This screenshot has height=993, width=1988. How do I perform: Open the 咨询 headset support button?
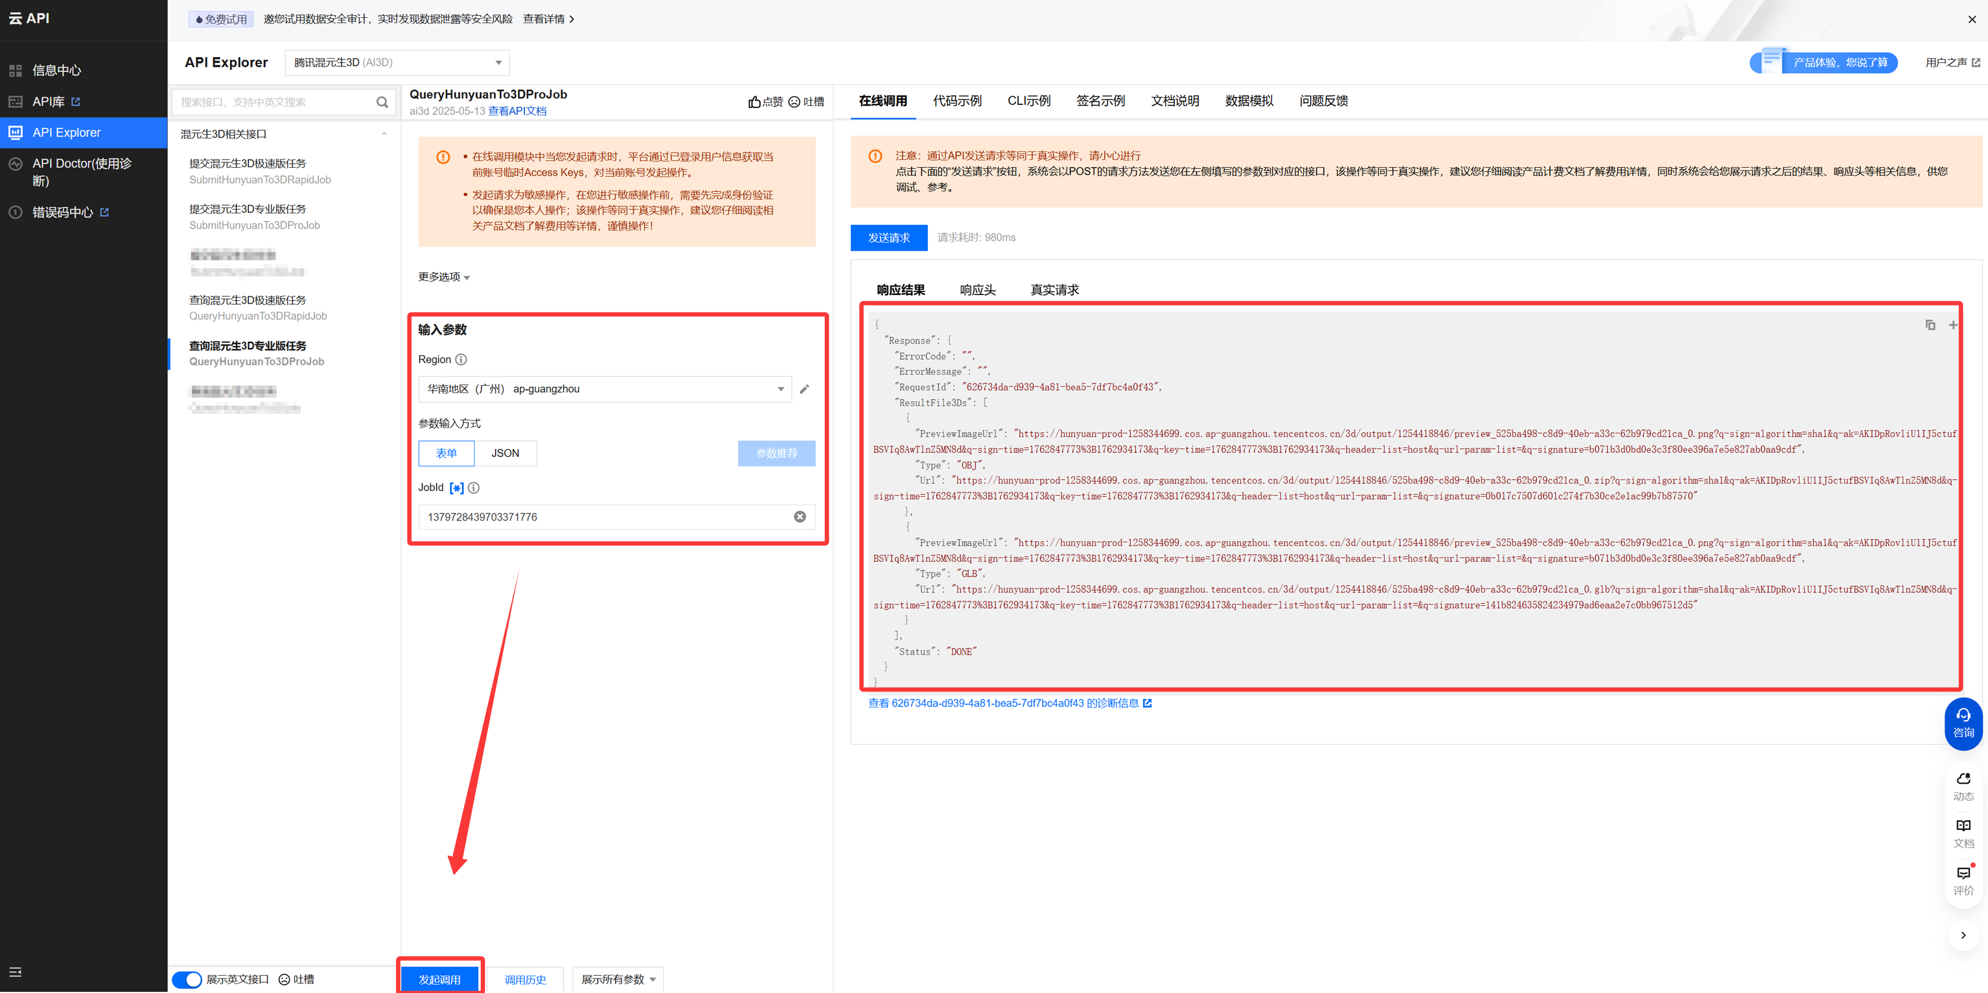tap(1963, 723)
